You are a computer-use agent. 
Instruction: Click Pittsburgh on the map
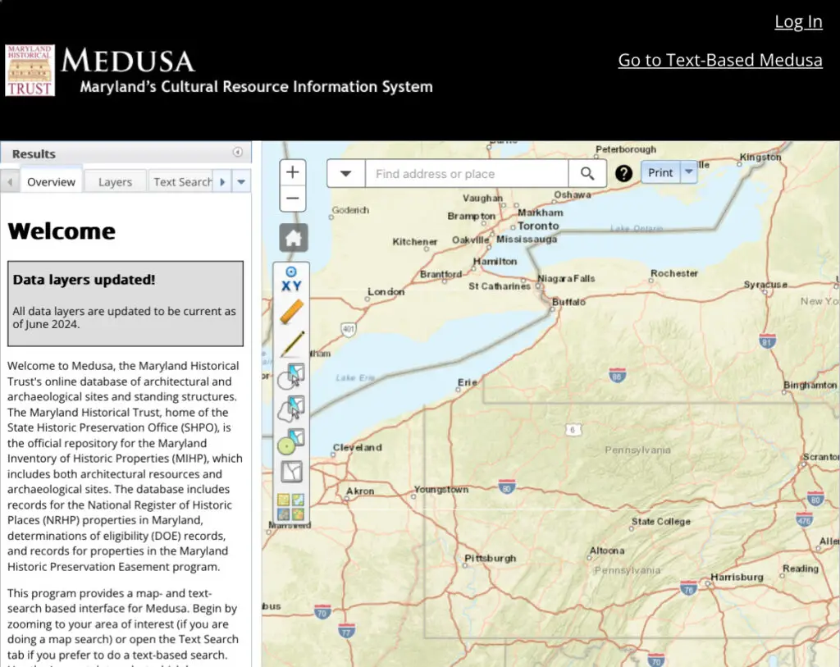click(x=491, y=558)
